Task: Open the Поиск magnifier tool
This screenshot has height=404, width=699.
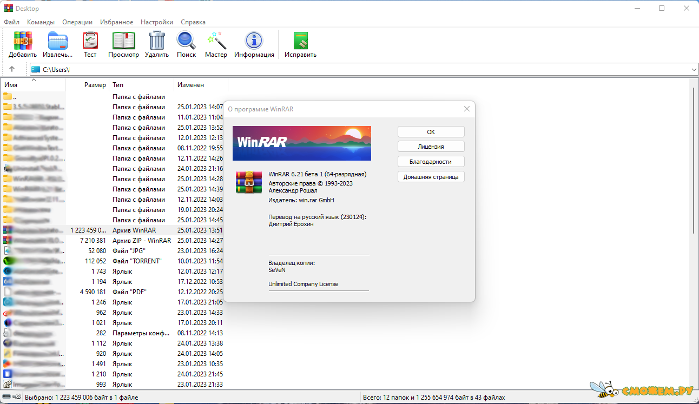Action: point(186,44)
